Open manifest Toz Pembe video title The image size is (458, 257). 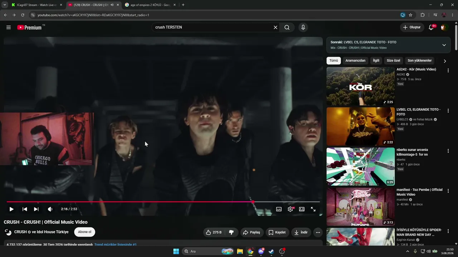pos(419,192)
